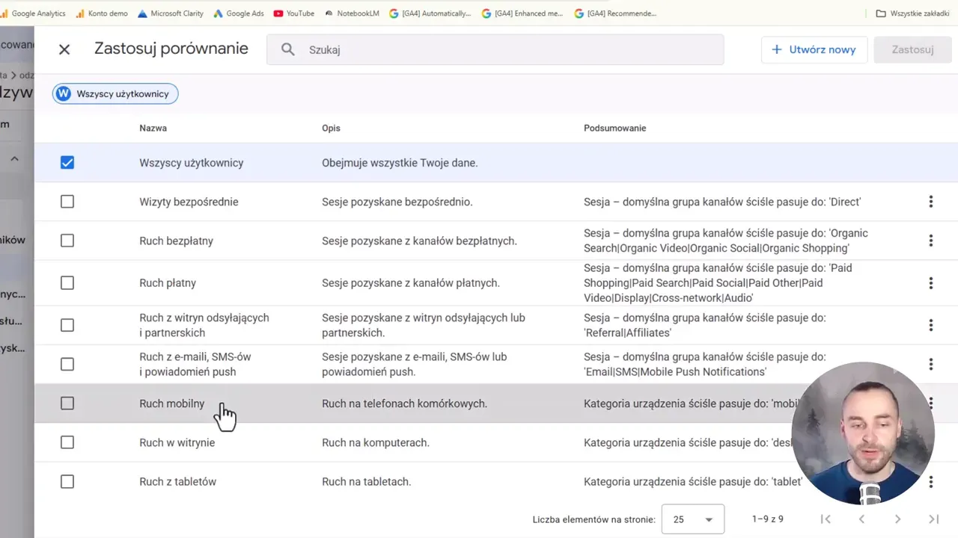The width and height of the screenshot is (958, 538).
Task: Select the Wszyscy użytkownicy chip
Action: [x=115, y=93]
